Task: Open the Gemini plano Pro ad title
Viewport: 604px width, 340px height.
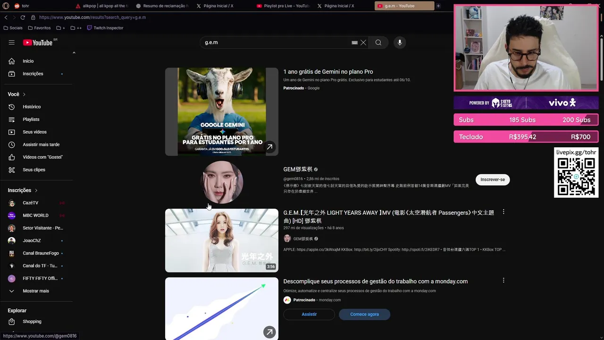Action: [328, 72]
